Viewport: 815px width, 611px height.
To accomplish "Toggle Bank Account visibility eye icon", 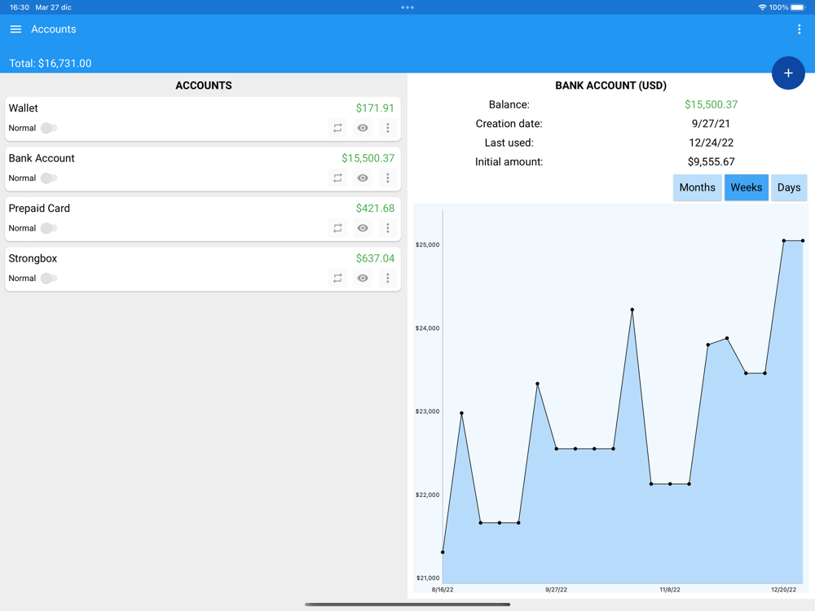I will click(x=363, y=178).
